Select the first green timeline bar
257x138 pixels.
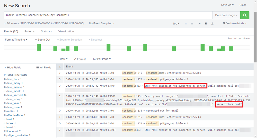point(39,48)
